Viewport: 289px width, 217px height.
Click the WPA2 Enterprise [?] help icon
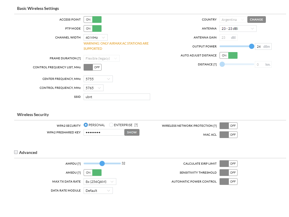pyautogui.click(x=136, y=125)
